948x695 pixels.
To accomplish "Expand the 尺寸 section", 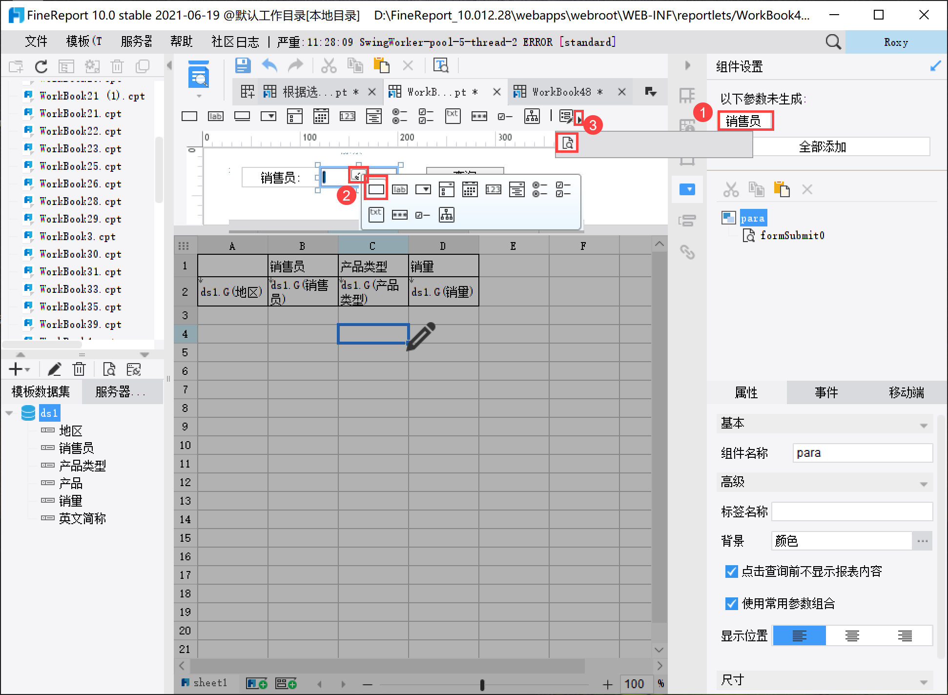I will tap(923, 681).
